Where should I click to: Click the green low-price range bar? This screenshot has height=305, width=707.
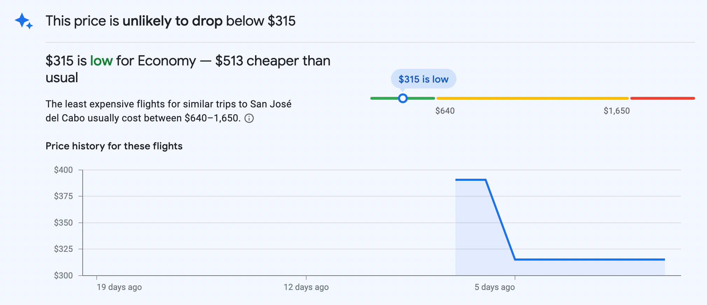403,98
